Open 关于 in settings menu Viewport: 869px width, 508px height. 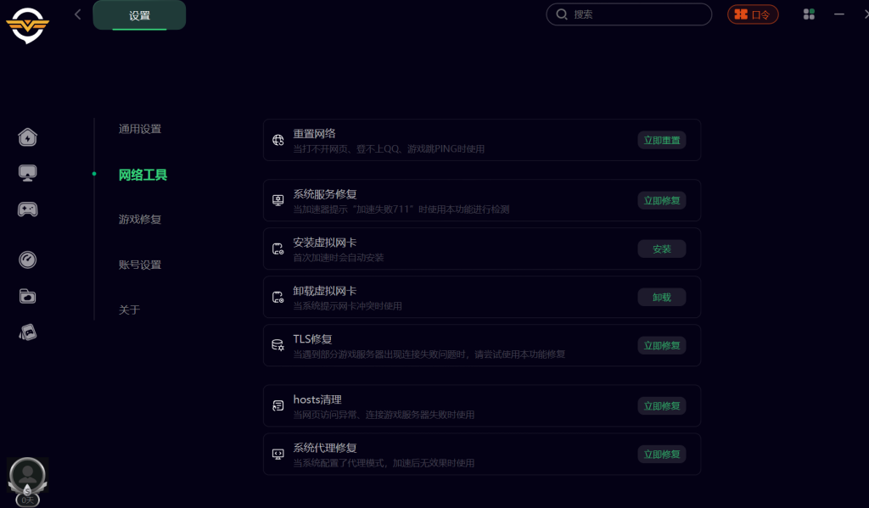pos(129,310)
